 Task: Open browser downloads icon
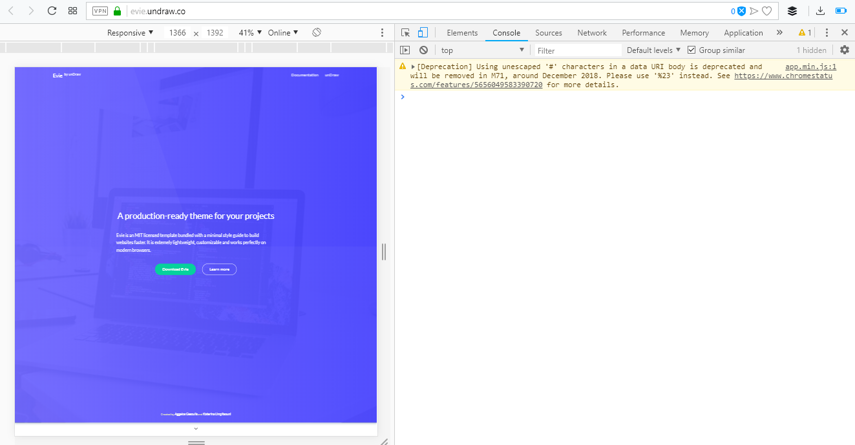point(819,10)
